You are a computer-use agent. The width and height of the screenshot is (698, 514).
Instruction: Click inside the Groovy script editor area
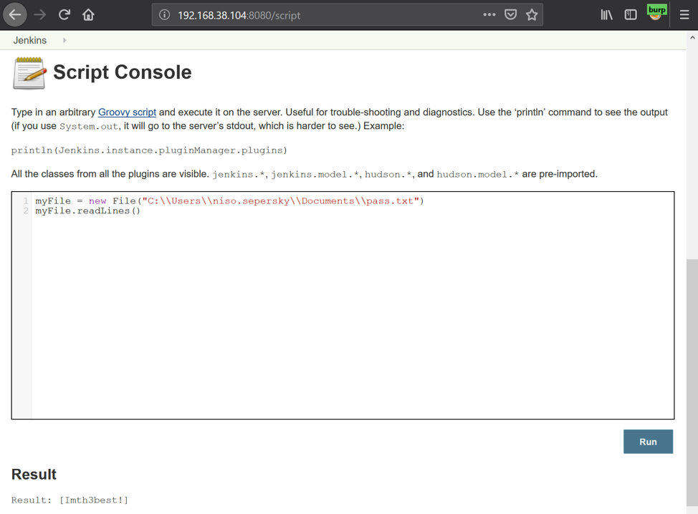point(351,308)
